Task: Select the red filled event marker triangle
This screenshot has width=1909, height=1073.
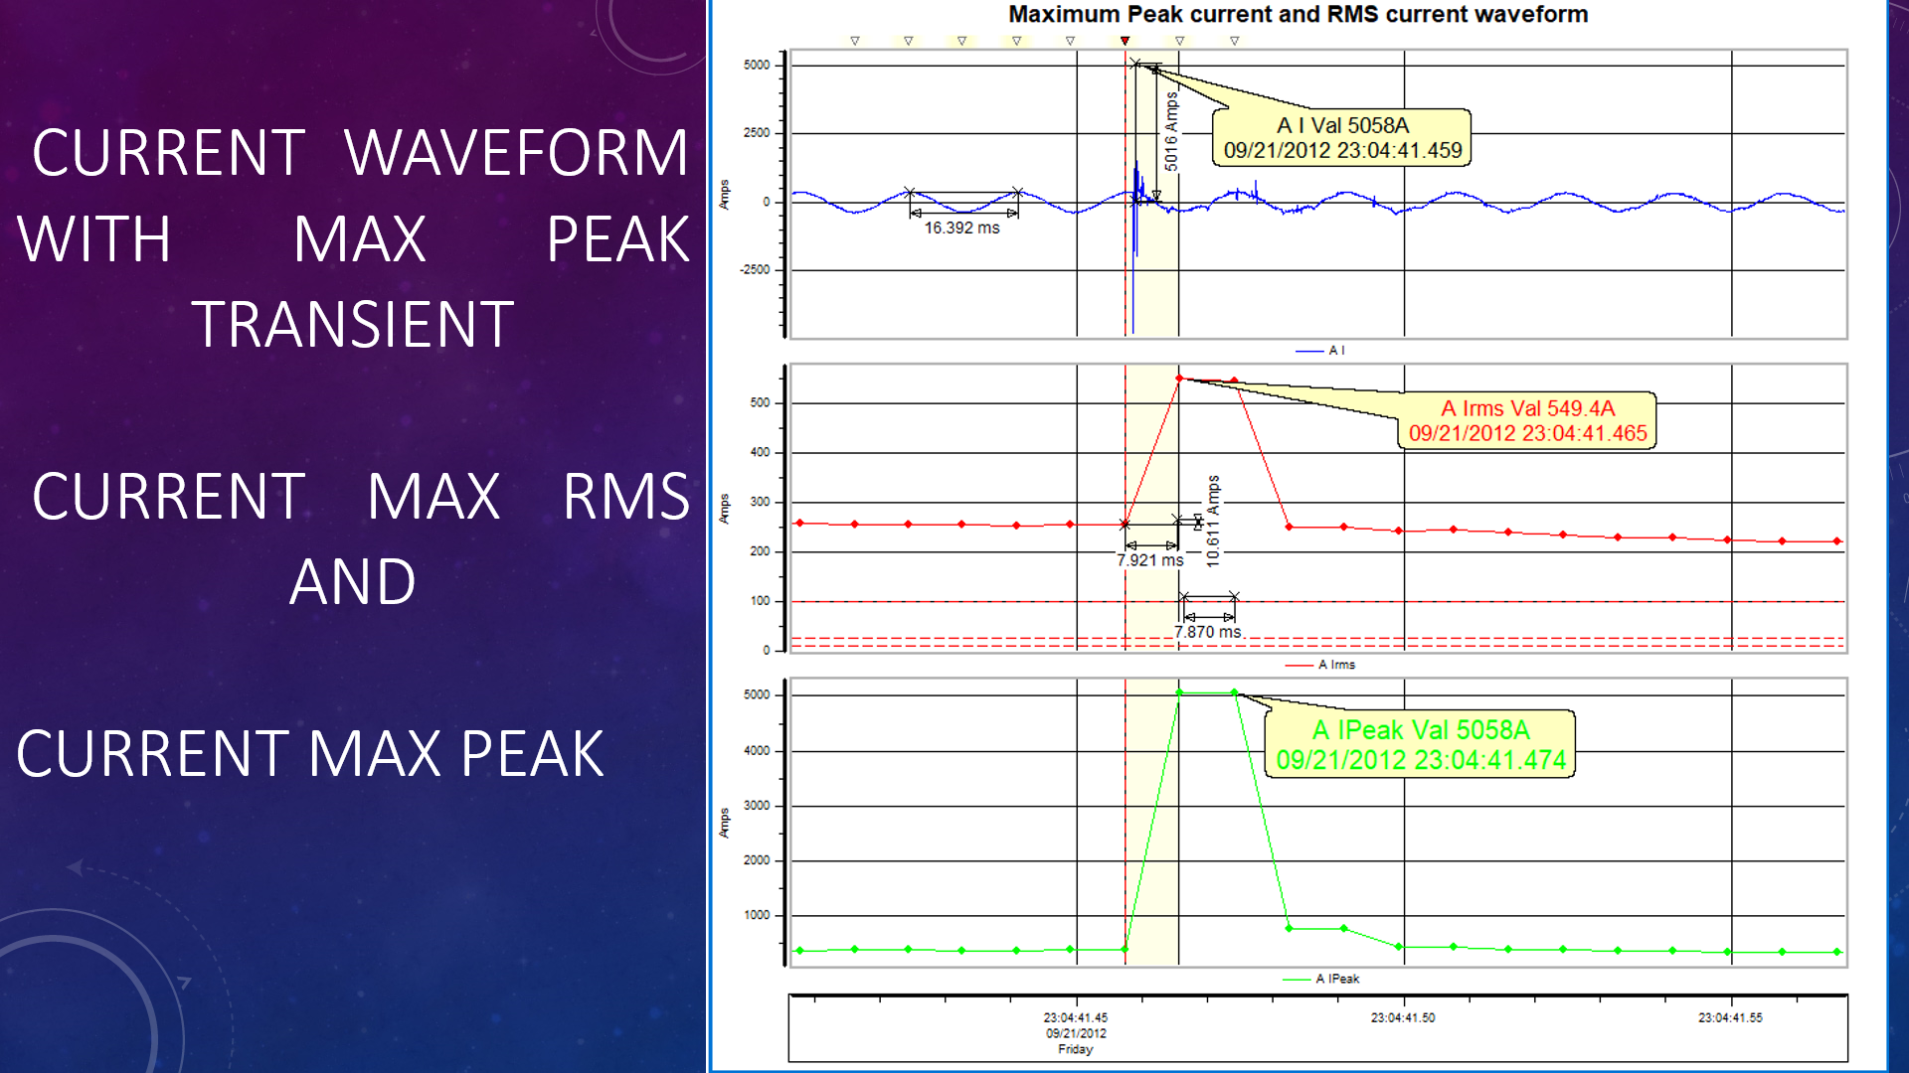Action: (1125, 42)
